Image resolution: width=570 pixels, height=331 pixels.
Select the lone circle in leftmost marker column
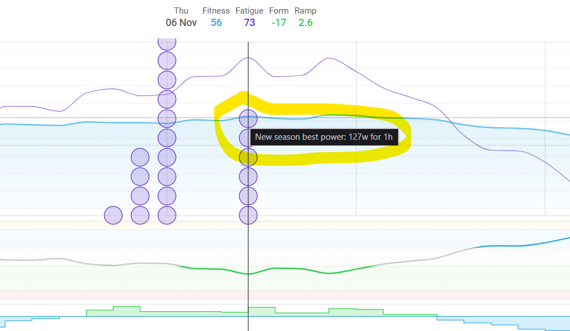click(113, 216)
